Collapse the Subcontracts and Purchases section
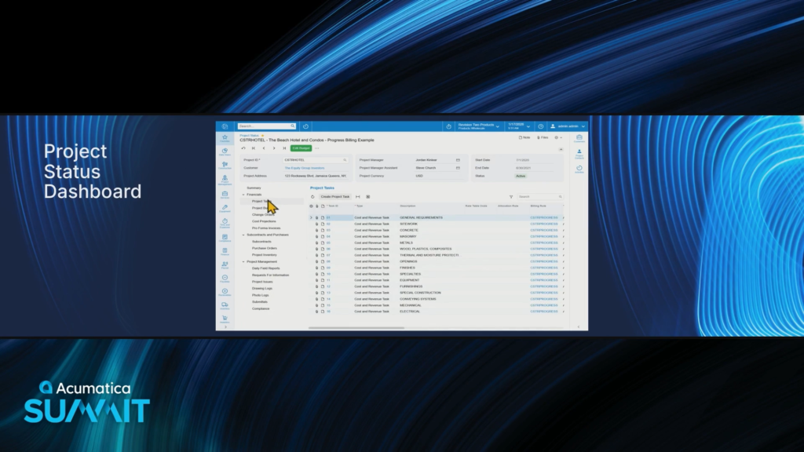 point(243,235)
